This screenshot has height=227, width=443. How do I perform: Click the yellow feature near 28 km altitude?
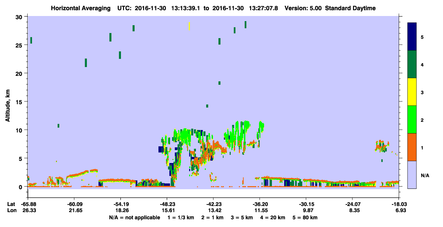click(x=189, y=26)
